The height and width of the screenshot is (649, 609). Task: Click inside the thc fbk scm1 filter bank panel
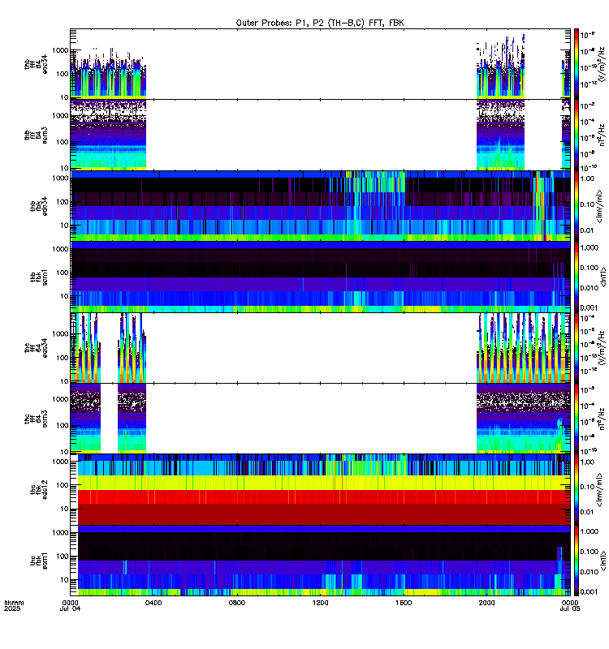point(320,561)
